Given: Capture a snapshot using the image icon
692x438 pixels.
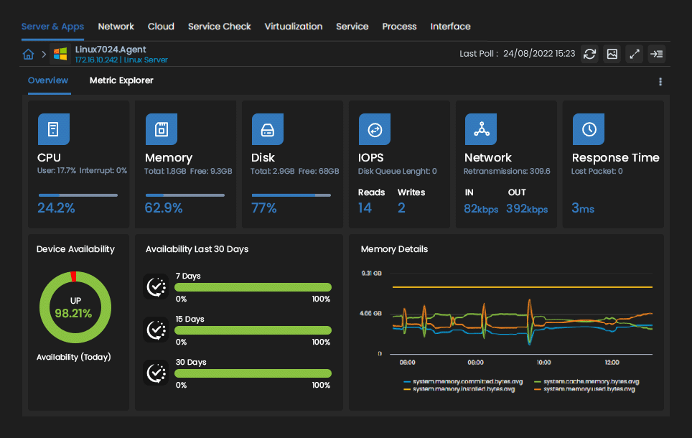Looking at the screenshot, I should coord(612,54).
